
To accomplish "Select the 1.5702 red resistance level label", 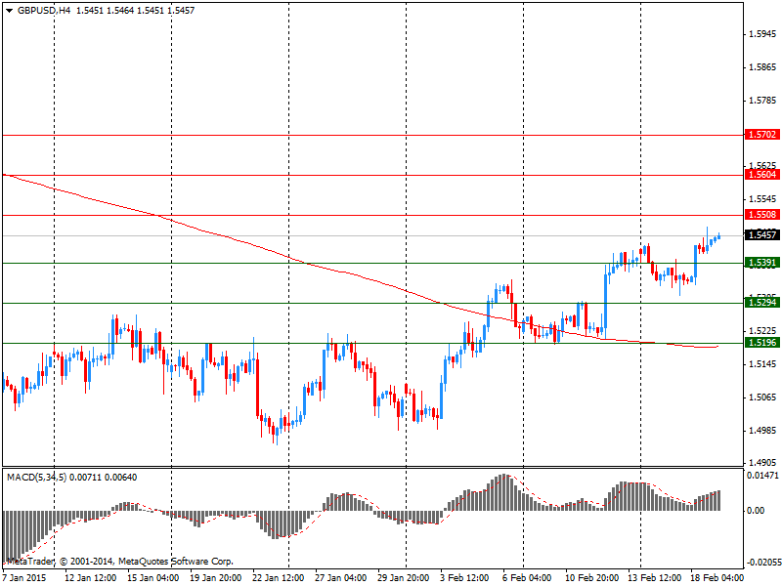I will pos(762,135).
